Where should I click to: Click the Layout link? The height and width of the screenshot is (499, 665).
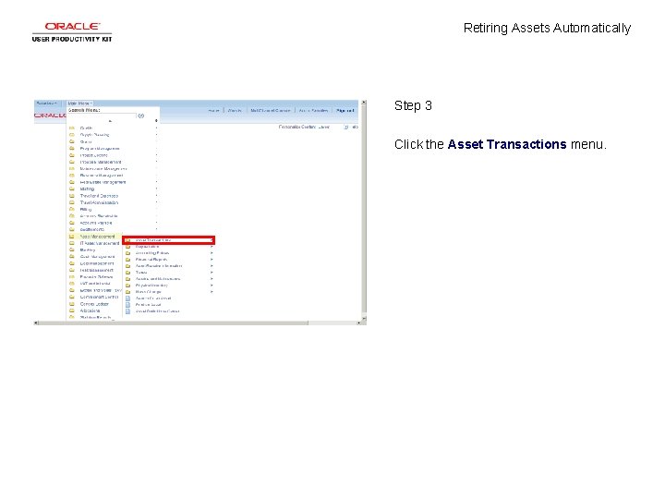[324, 127]
